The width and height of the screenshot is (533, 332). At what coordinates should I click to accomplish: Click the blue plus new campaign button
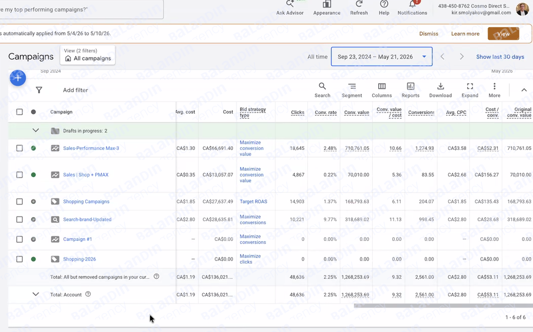(18, 78)
